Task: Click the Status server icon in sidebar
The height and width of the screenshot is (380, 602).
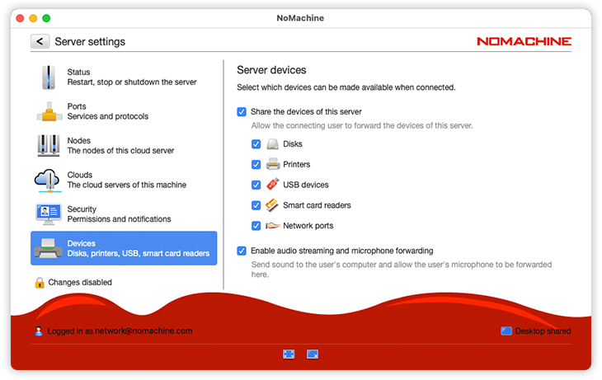Action: tap(49, 77)
